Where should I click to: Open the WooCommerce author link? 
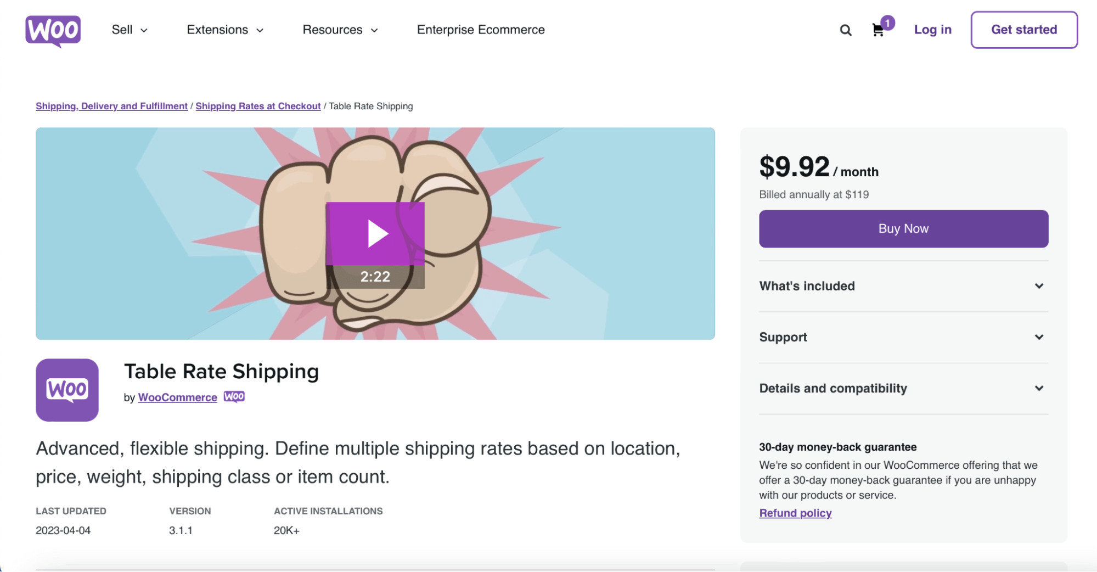pos(177,397)
